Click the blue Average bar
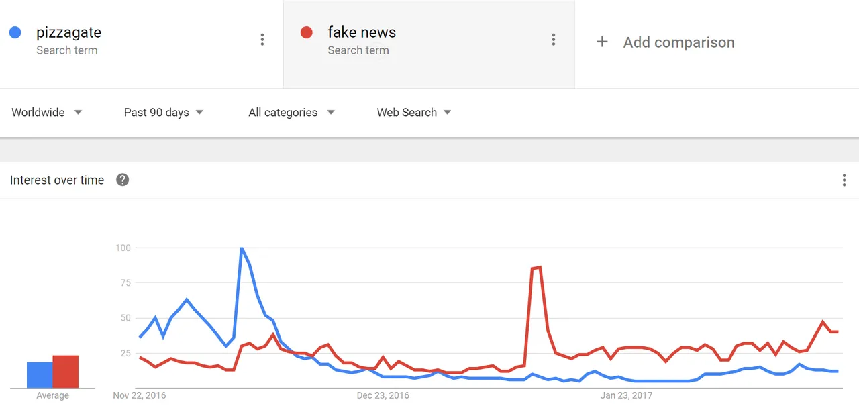This screenshot has width=859, height=414. click(x=40, y=375)
